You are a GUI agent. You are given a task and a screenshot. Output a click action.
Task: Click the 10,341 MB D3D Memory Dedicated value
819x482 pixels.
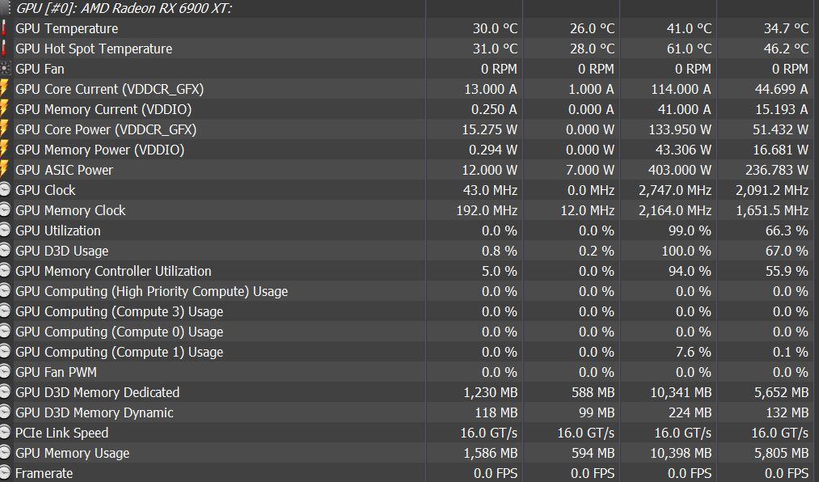(x=681, y=393)
